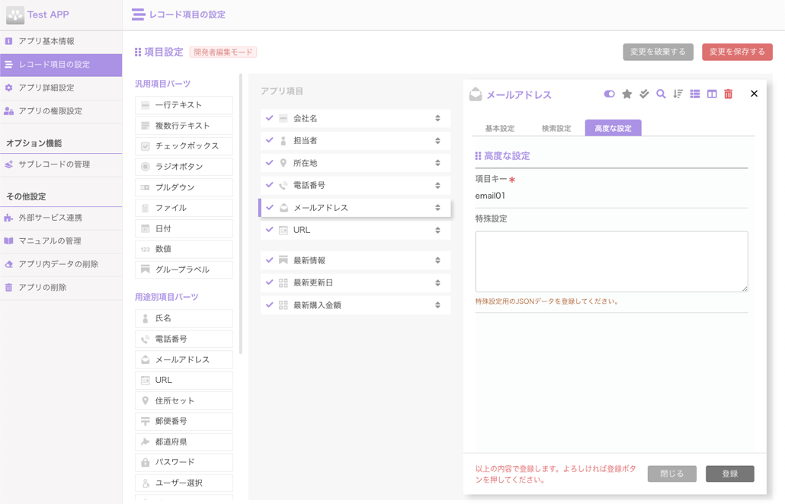Switch to the 基本設定 tab
Viewport: 785px width, 504px height.
point(500,128)
